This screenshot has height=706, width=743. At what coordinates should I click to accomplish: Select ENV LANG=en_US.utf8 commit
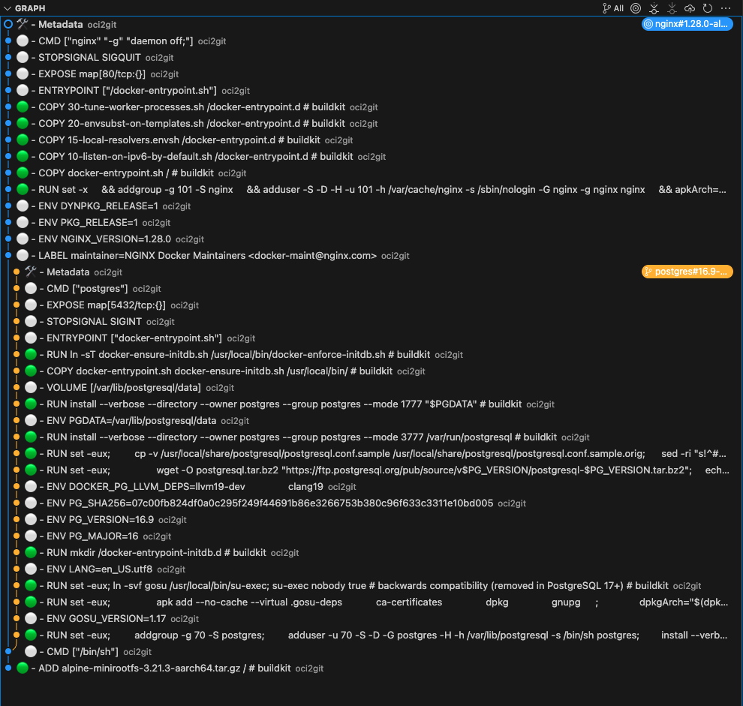(371, 569)
